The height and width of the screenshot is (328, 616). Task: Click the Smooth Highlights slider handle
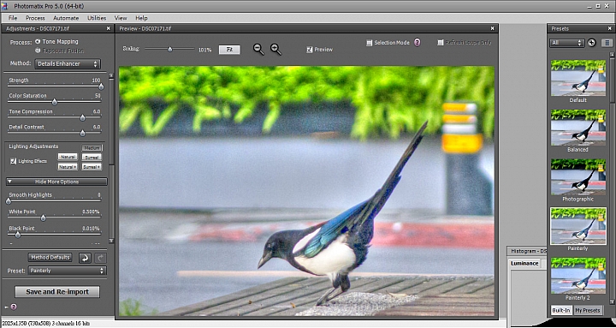click(9, 201)
